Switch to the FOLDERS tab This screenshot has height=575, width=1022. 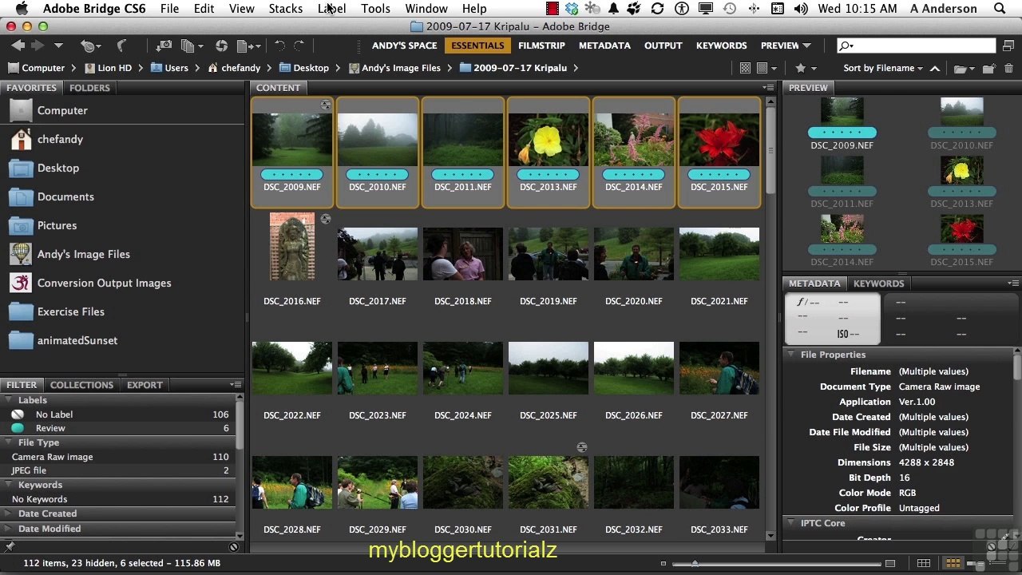click(x=89, y=88)
